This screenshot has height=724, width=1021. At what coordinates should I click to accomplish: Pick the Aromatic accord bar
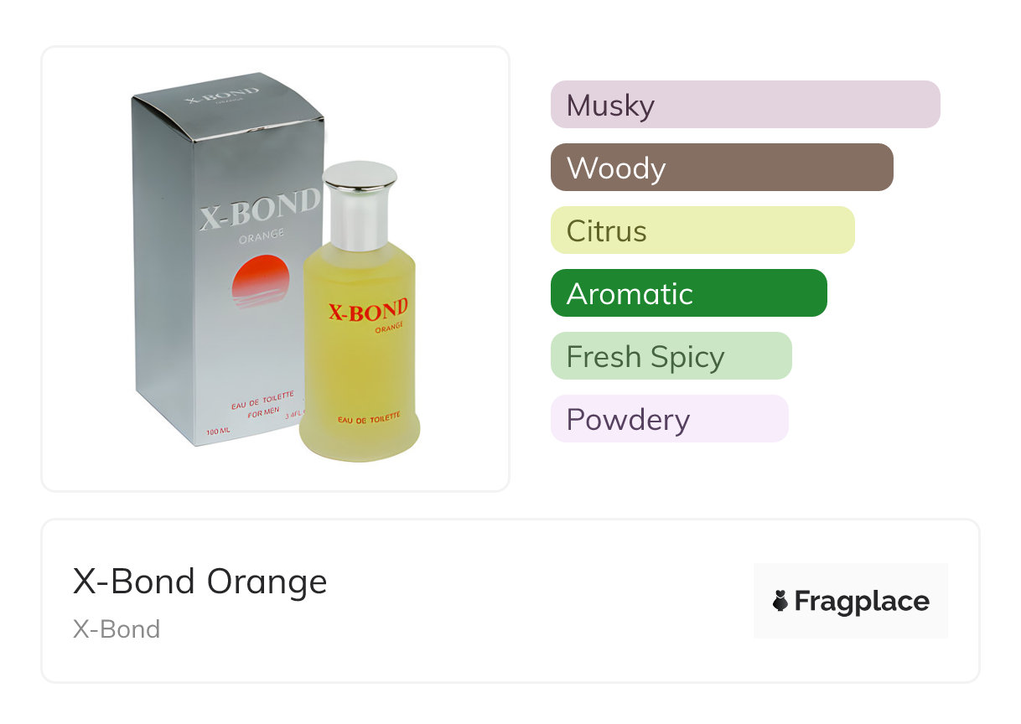(688, 293)
